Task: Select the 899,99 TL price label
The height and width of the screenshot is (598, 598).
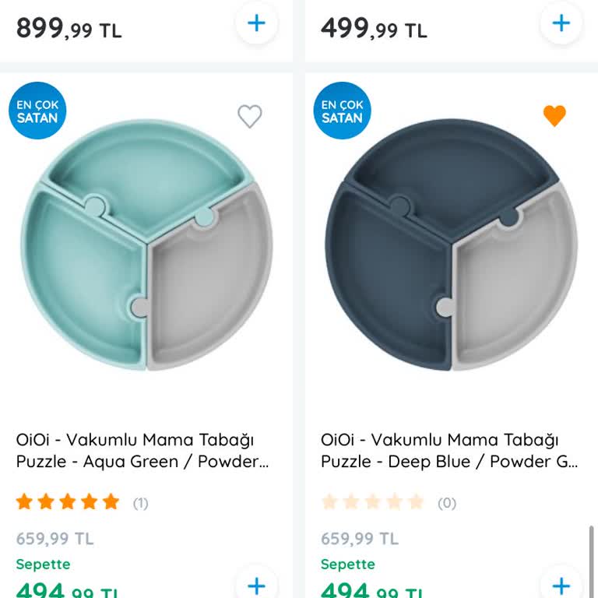Action: (x=69, y=29)
